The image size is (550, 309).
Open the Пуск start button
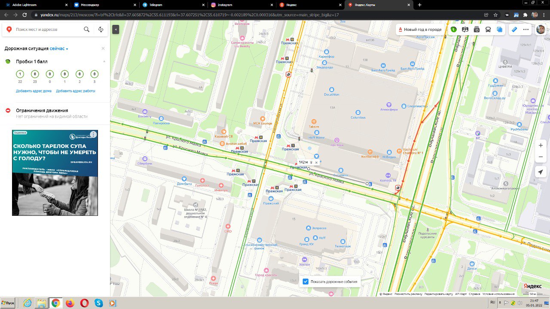click(8, 303)
